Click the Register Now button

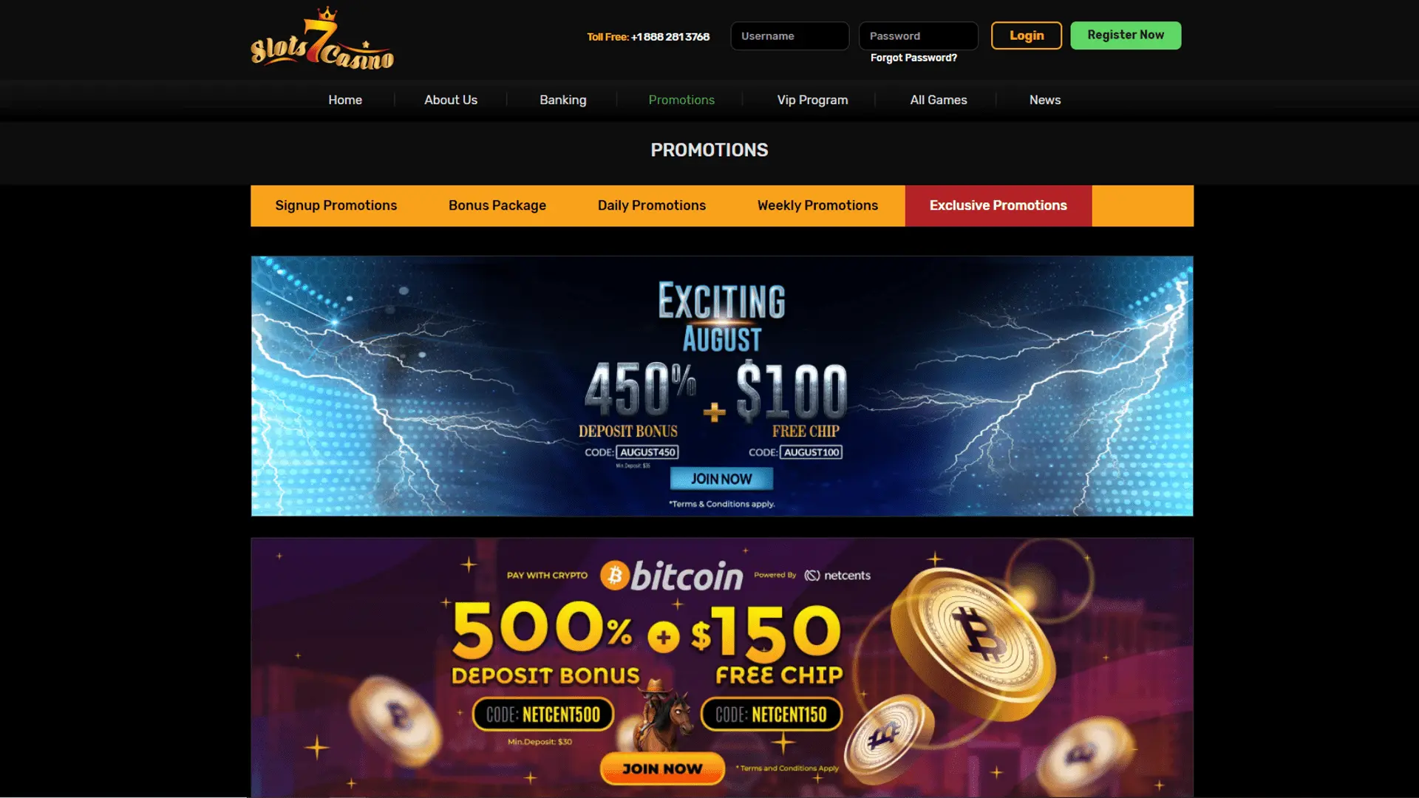tap(1125, 35)
